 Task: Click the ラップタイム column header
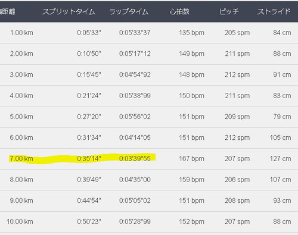(129, 12)
